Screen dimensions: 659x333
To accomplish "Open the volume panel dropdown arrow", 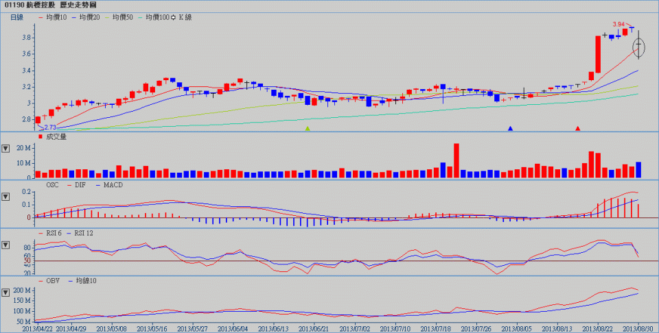I will pos(6,148).
